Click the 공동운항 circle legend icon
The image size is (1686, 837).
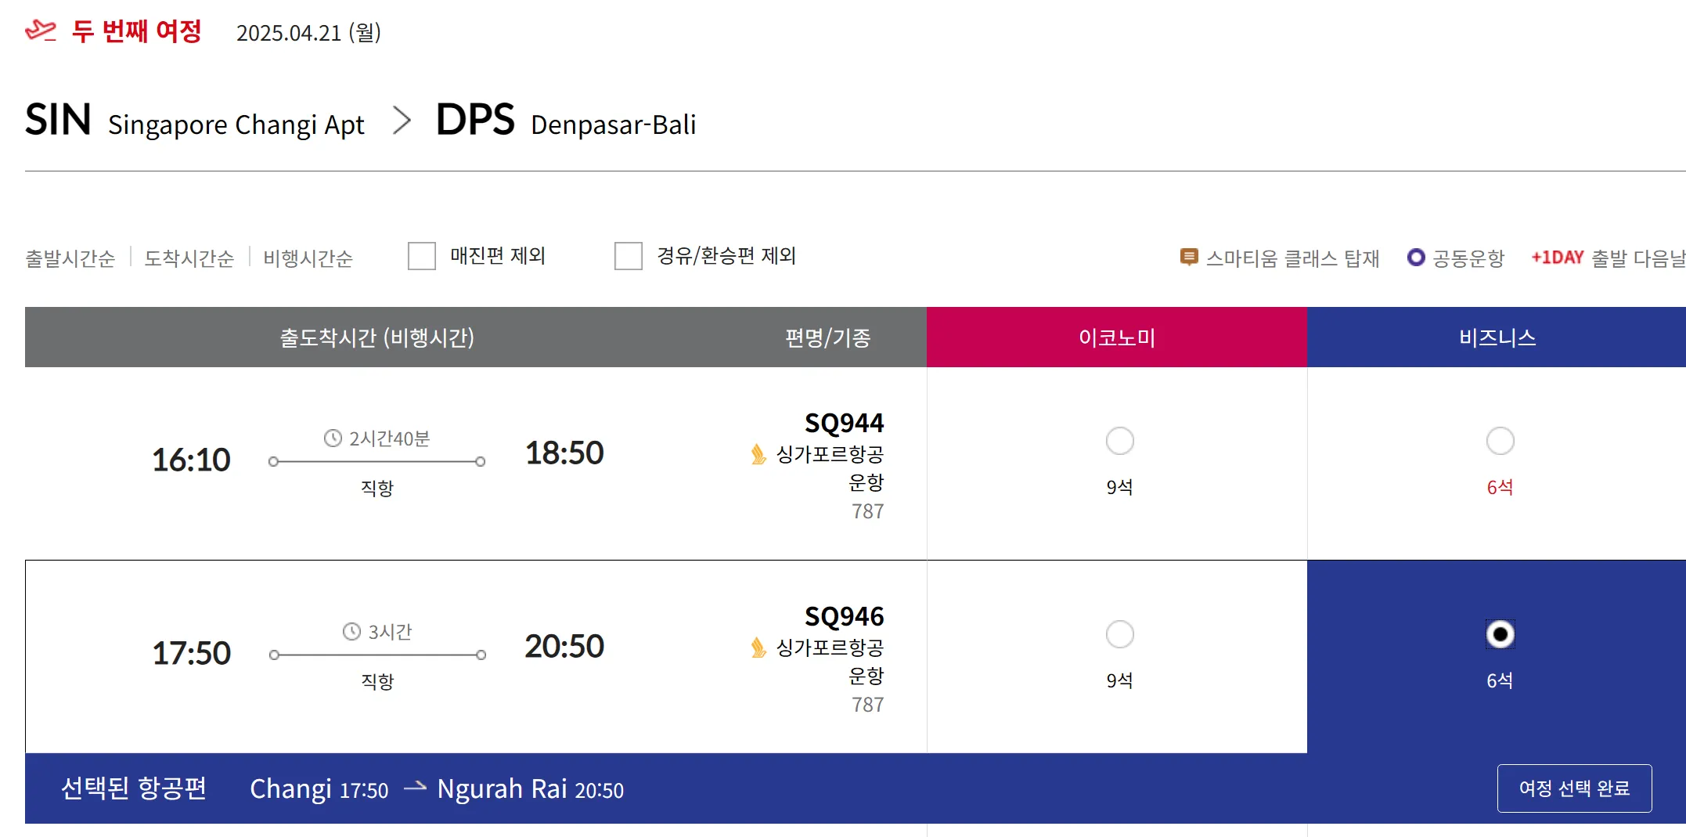pyautogui.click(x=1415, y=257)
